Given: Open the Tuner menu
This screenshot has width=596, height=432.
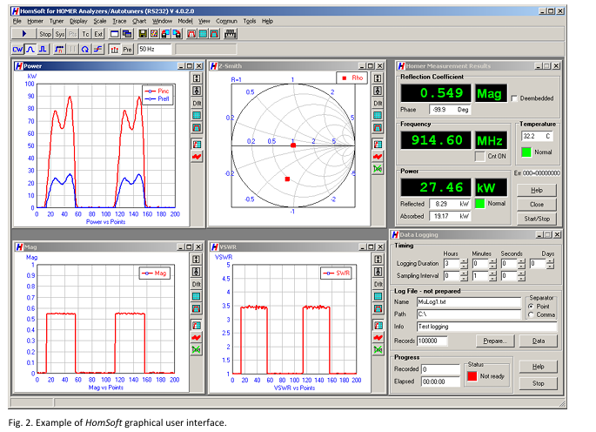Looking at the screenshot, I should [57, 19].
